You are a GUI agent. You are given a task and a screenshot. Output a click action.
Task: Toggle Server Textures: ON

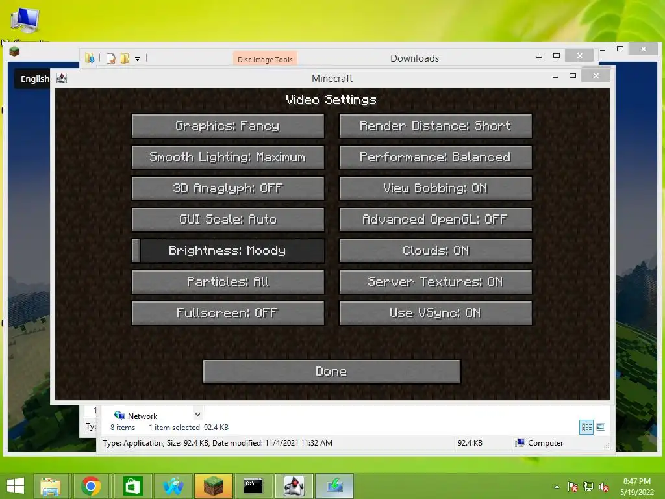tap(436, 282)
